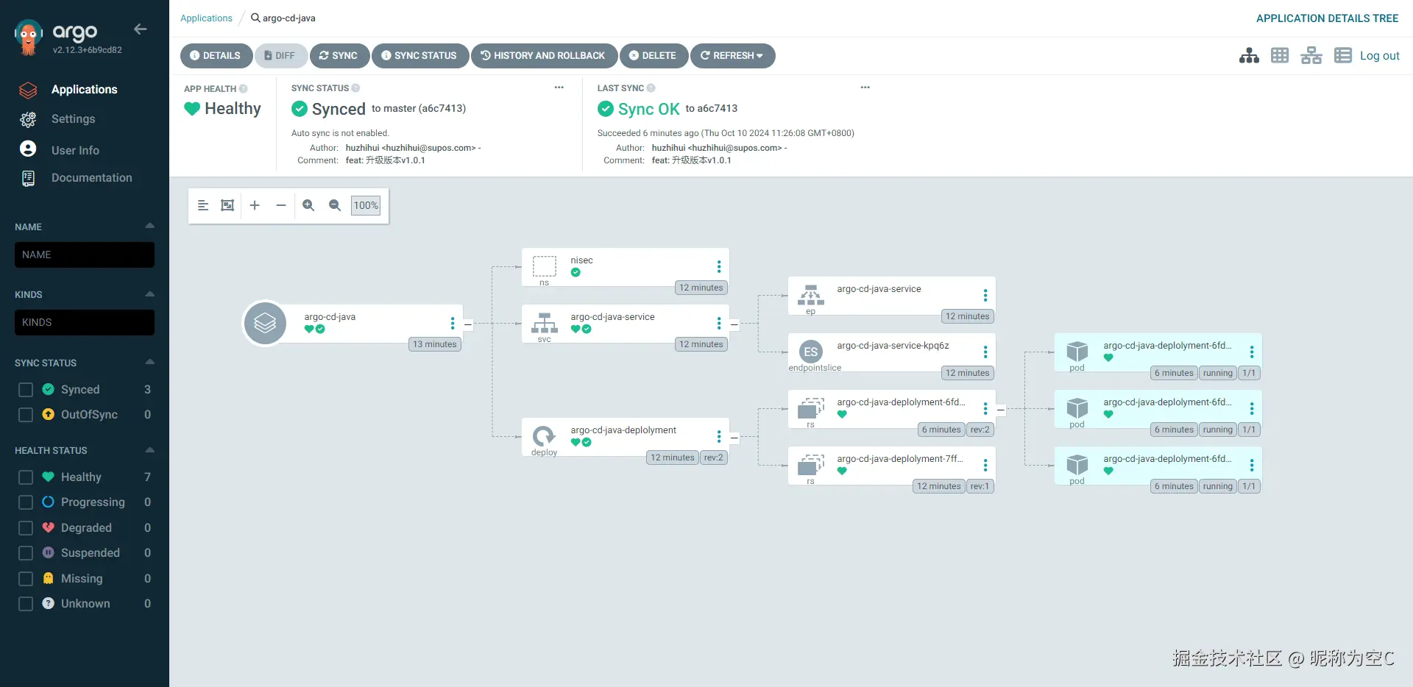The width and height of the screenshot is (1413, 687).
Task: Open Applications in the sidebar
Action: [85, 90]
